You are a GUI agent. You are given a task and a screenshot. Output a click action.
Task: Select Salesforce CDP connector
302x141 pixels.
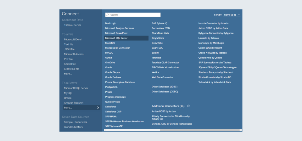coord(113,112)
